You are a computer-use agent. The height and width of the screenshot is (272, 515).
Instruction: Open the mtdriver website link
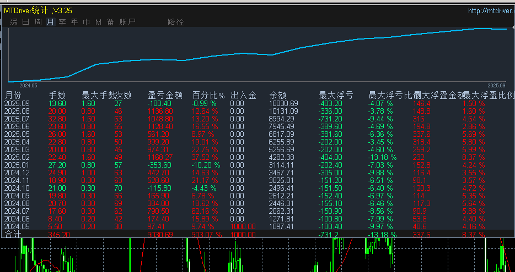491,10
